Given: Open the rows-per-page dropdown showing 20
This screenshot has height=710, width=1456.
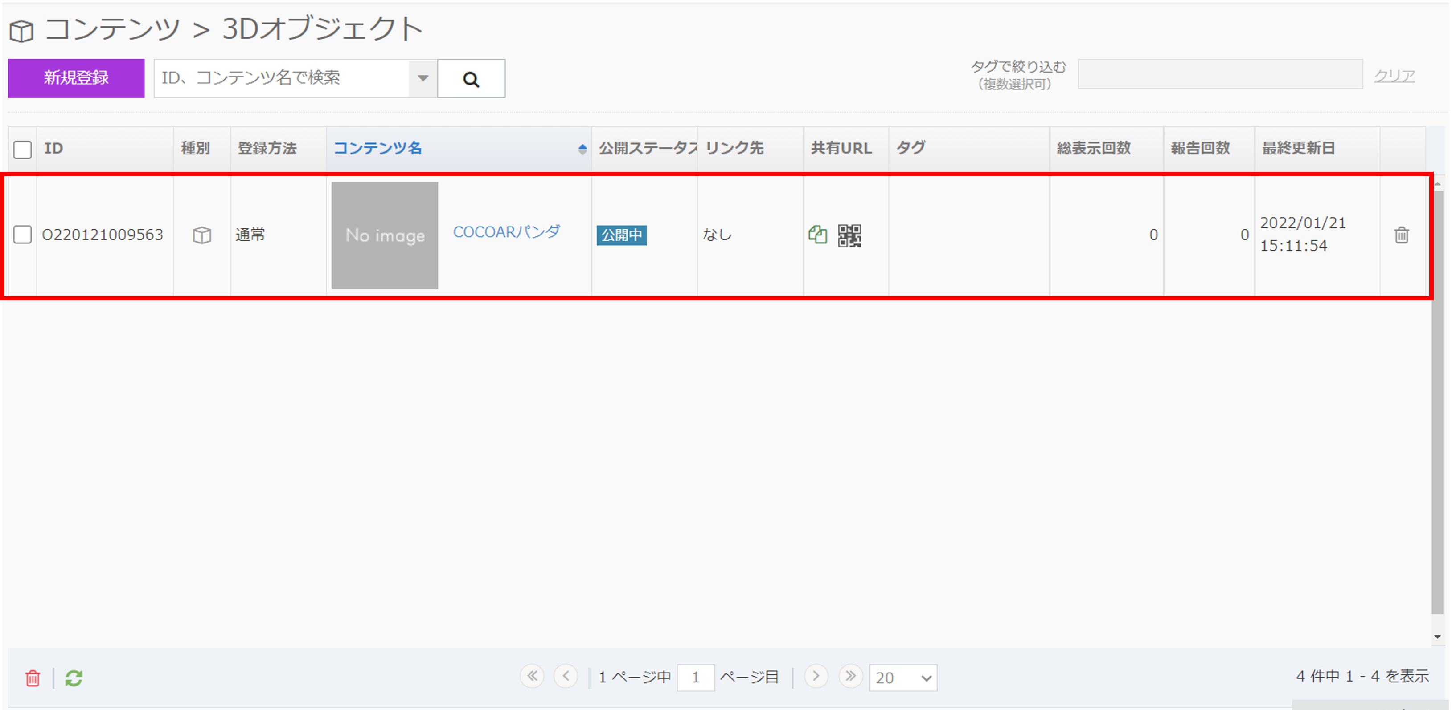Looking at the screenshot, I should coord(902,678).
